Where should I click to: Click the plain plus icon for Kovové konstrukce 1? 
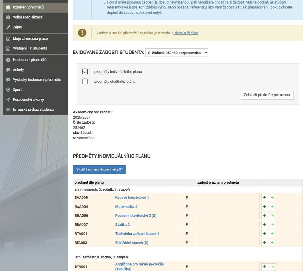click(264, 198)
